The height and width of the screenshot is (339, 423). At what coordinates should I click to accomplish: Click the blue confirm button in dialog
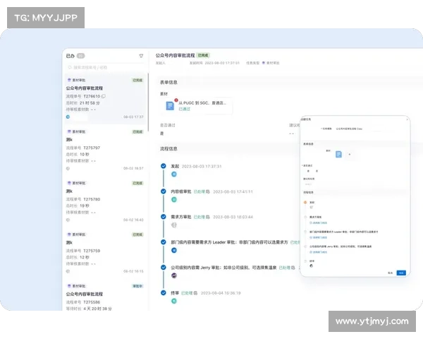[401, 273]
